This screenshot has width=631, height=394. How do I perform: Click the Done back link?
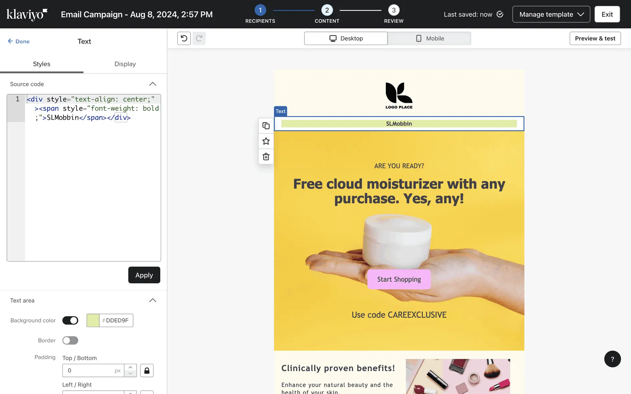19,41
